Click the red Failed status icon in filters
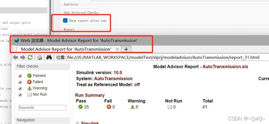Viewport: 269px width, 124px height. pos(29,82)
